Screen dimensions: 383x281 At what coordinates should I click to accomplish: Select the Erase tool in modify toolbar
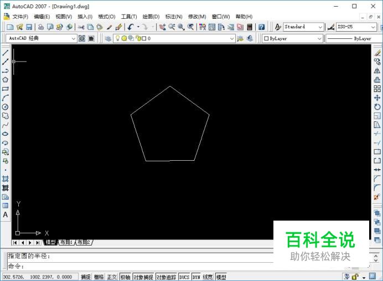377,53
